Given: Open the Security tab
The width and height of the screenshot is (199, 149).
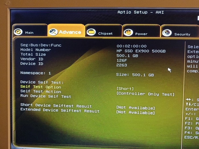Looking at the screenshot, I should [x=180, y=32].
